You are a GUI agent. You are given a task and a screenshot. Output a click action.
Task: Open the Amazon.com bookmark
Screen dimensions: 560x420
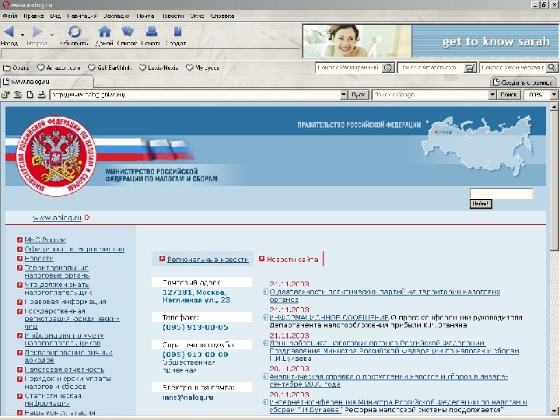tap(59, 68)
